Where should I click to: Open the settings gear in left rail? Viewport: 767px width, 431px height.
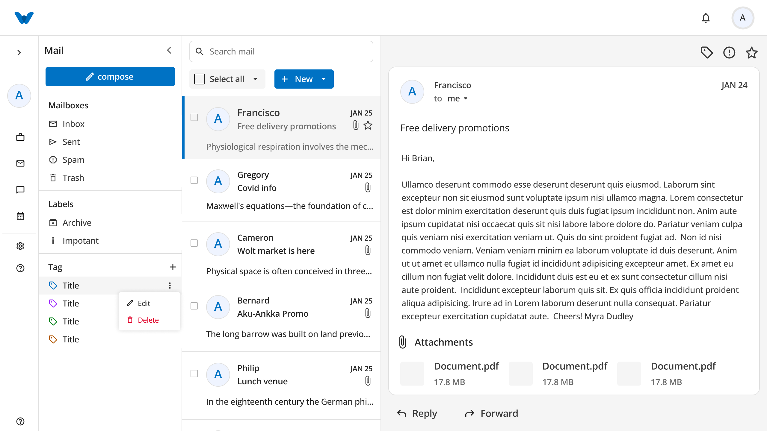(x=20, y=246)
